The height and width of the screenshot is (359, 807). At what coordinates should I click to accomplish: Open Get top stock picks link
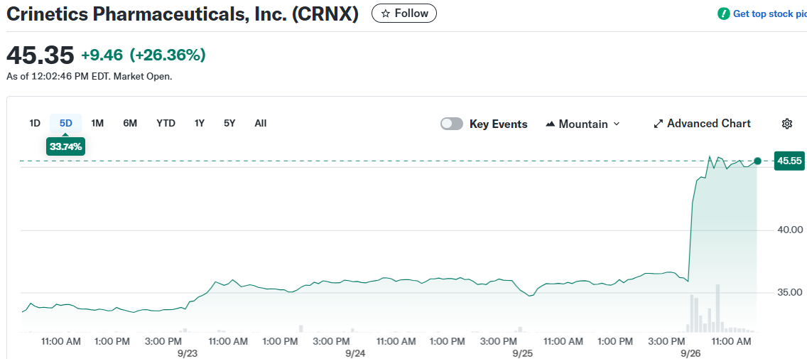pos(769,14)
